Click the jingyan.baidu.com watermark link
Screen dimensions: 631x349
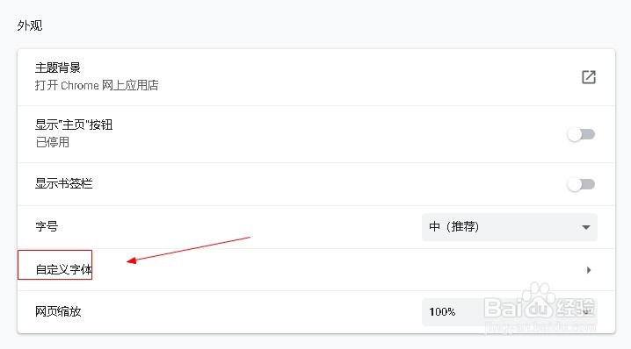pyautogui.click(x=540, y=327)
